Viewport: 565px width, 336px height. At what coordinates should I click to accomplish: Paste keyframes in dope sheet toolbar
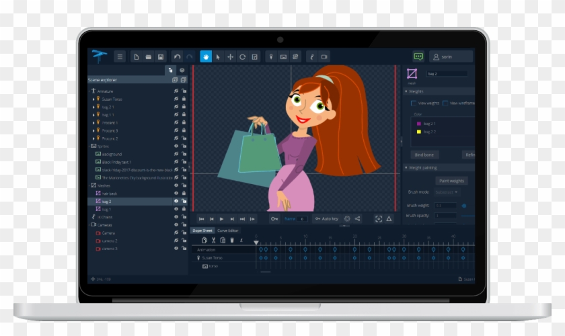click(x=223, y=240)
